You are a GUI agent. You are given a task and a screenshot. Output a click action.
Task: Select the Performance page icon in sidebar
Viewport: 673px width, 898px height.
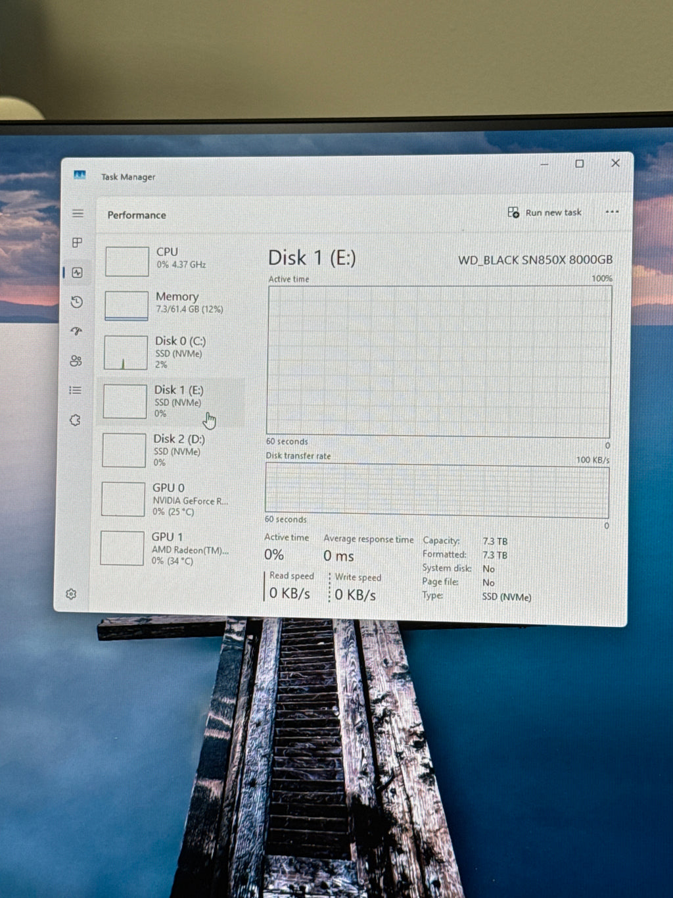[78, 272]
